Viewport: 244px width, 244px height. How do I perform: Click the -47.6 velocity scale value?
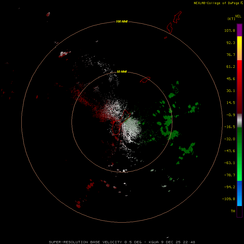point(230,151)
